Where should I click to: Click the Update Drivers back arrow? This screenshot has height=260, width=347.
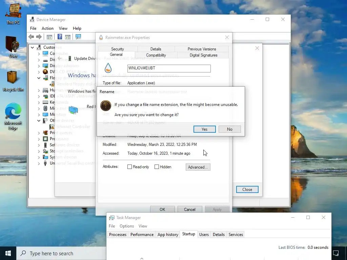[60, 58]
